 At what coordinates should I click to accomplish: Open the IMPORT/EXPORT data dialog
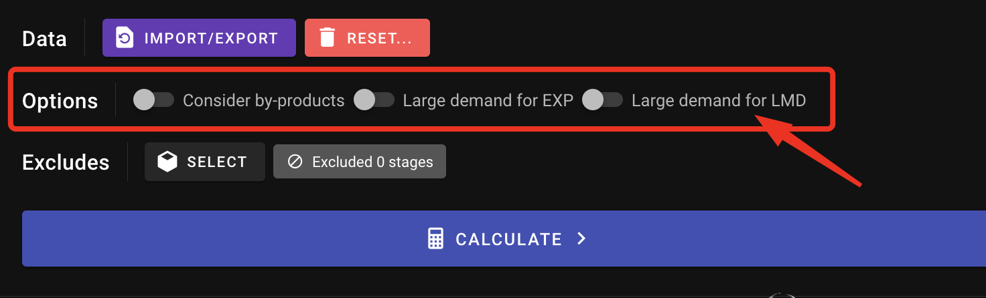coord(199,38)
